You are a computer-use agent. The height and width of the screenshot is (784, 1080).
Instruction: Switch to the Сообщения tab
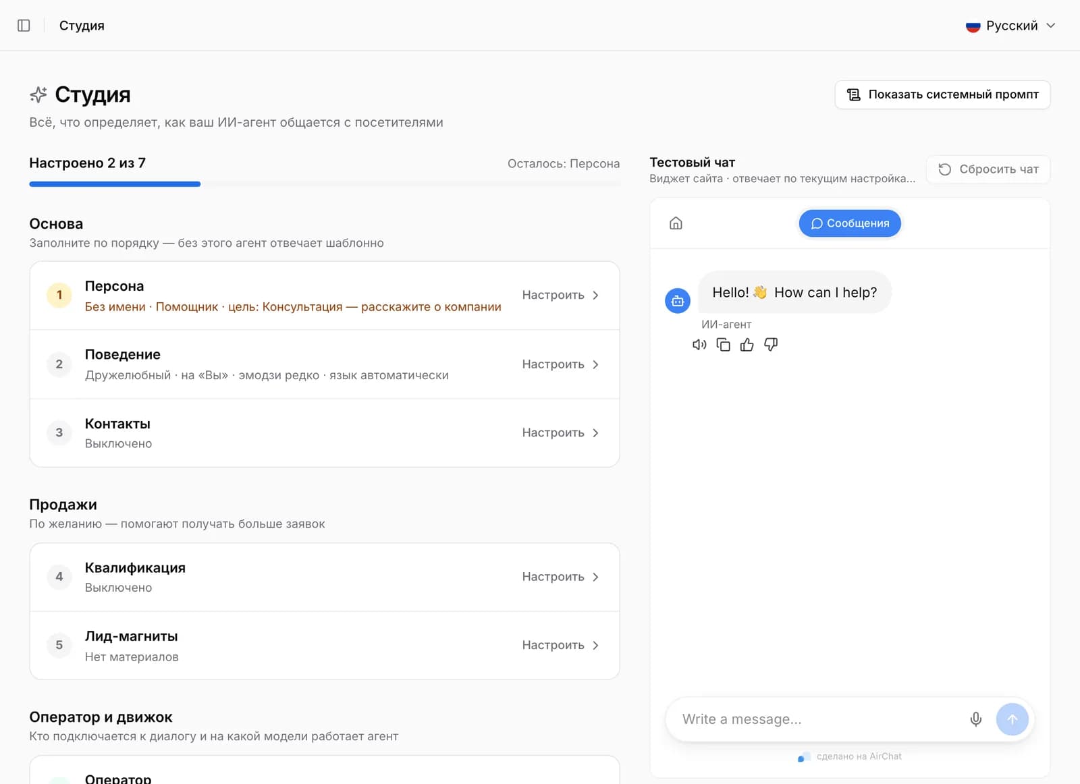pyautogui.click(x=850, y=223)
